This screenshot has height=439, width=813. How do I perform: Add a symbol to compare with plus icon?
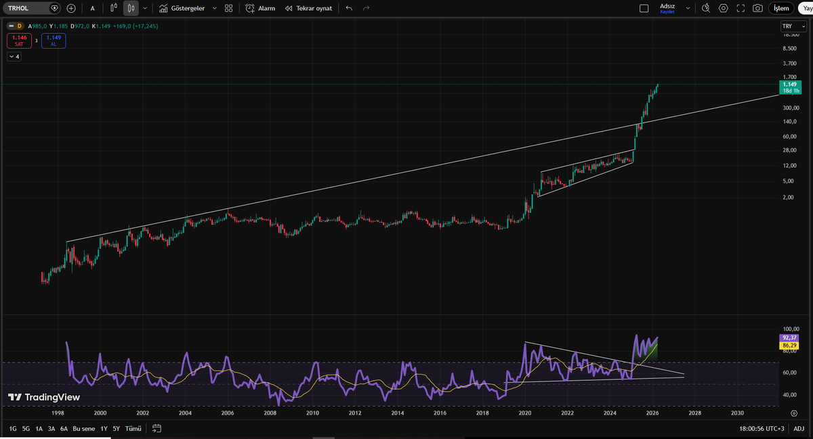pyautogui.click(x=71, y=8)
